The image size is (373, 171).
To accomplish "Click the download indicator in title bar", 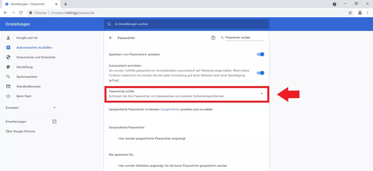I will (334, 4).
